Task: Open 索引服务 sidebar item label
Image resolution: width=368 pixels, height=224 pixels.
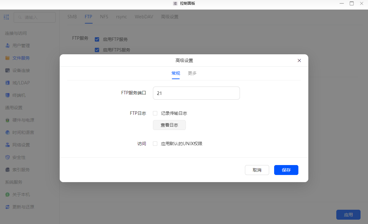Action: [x=21, y=170]
